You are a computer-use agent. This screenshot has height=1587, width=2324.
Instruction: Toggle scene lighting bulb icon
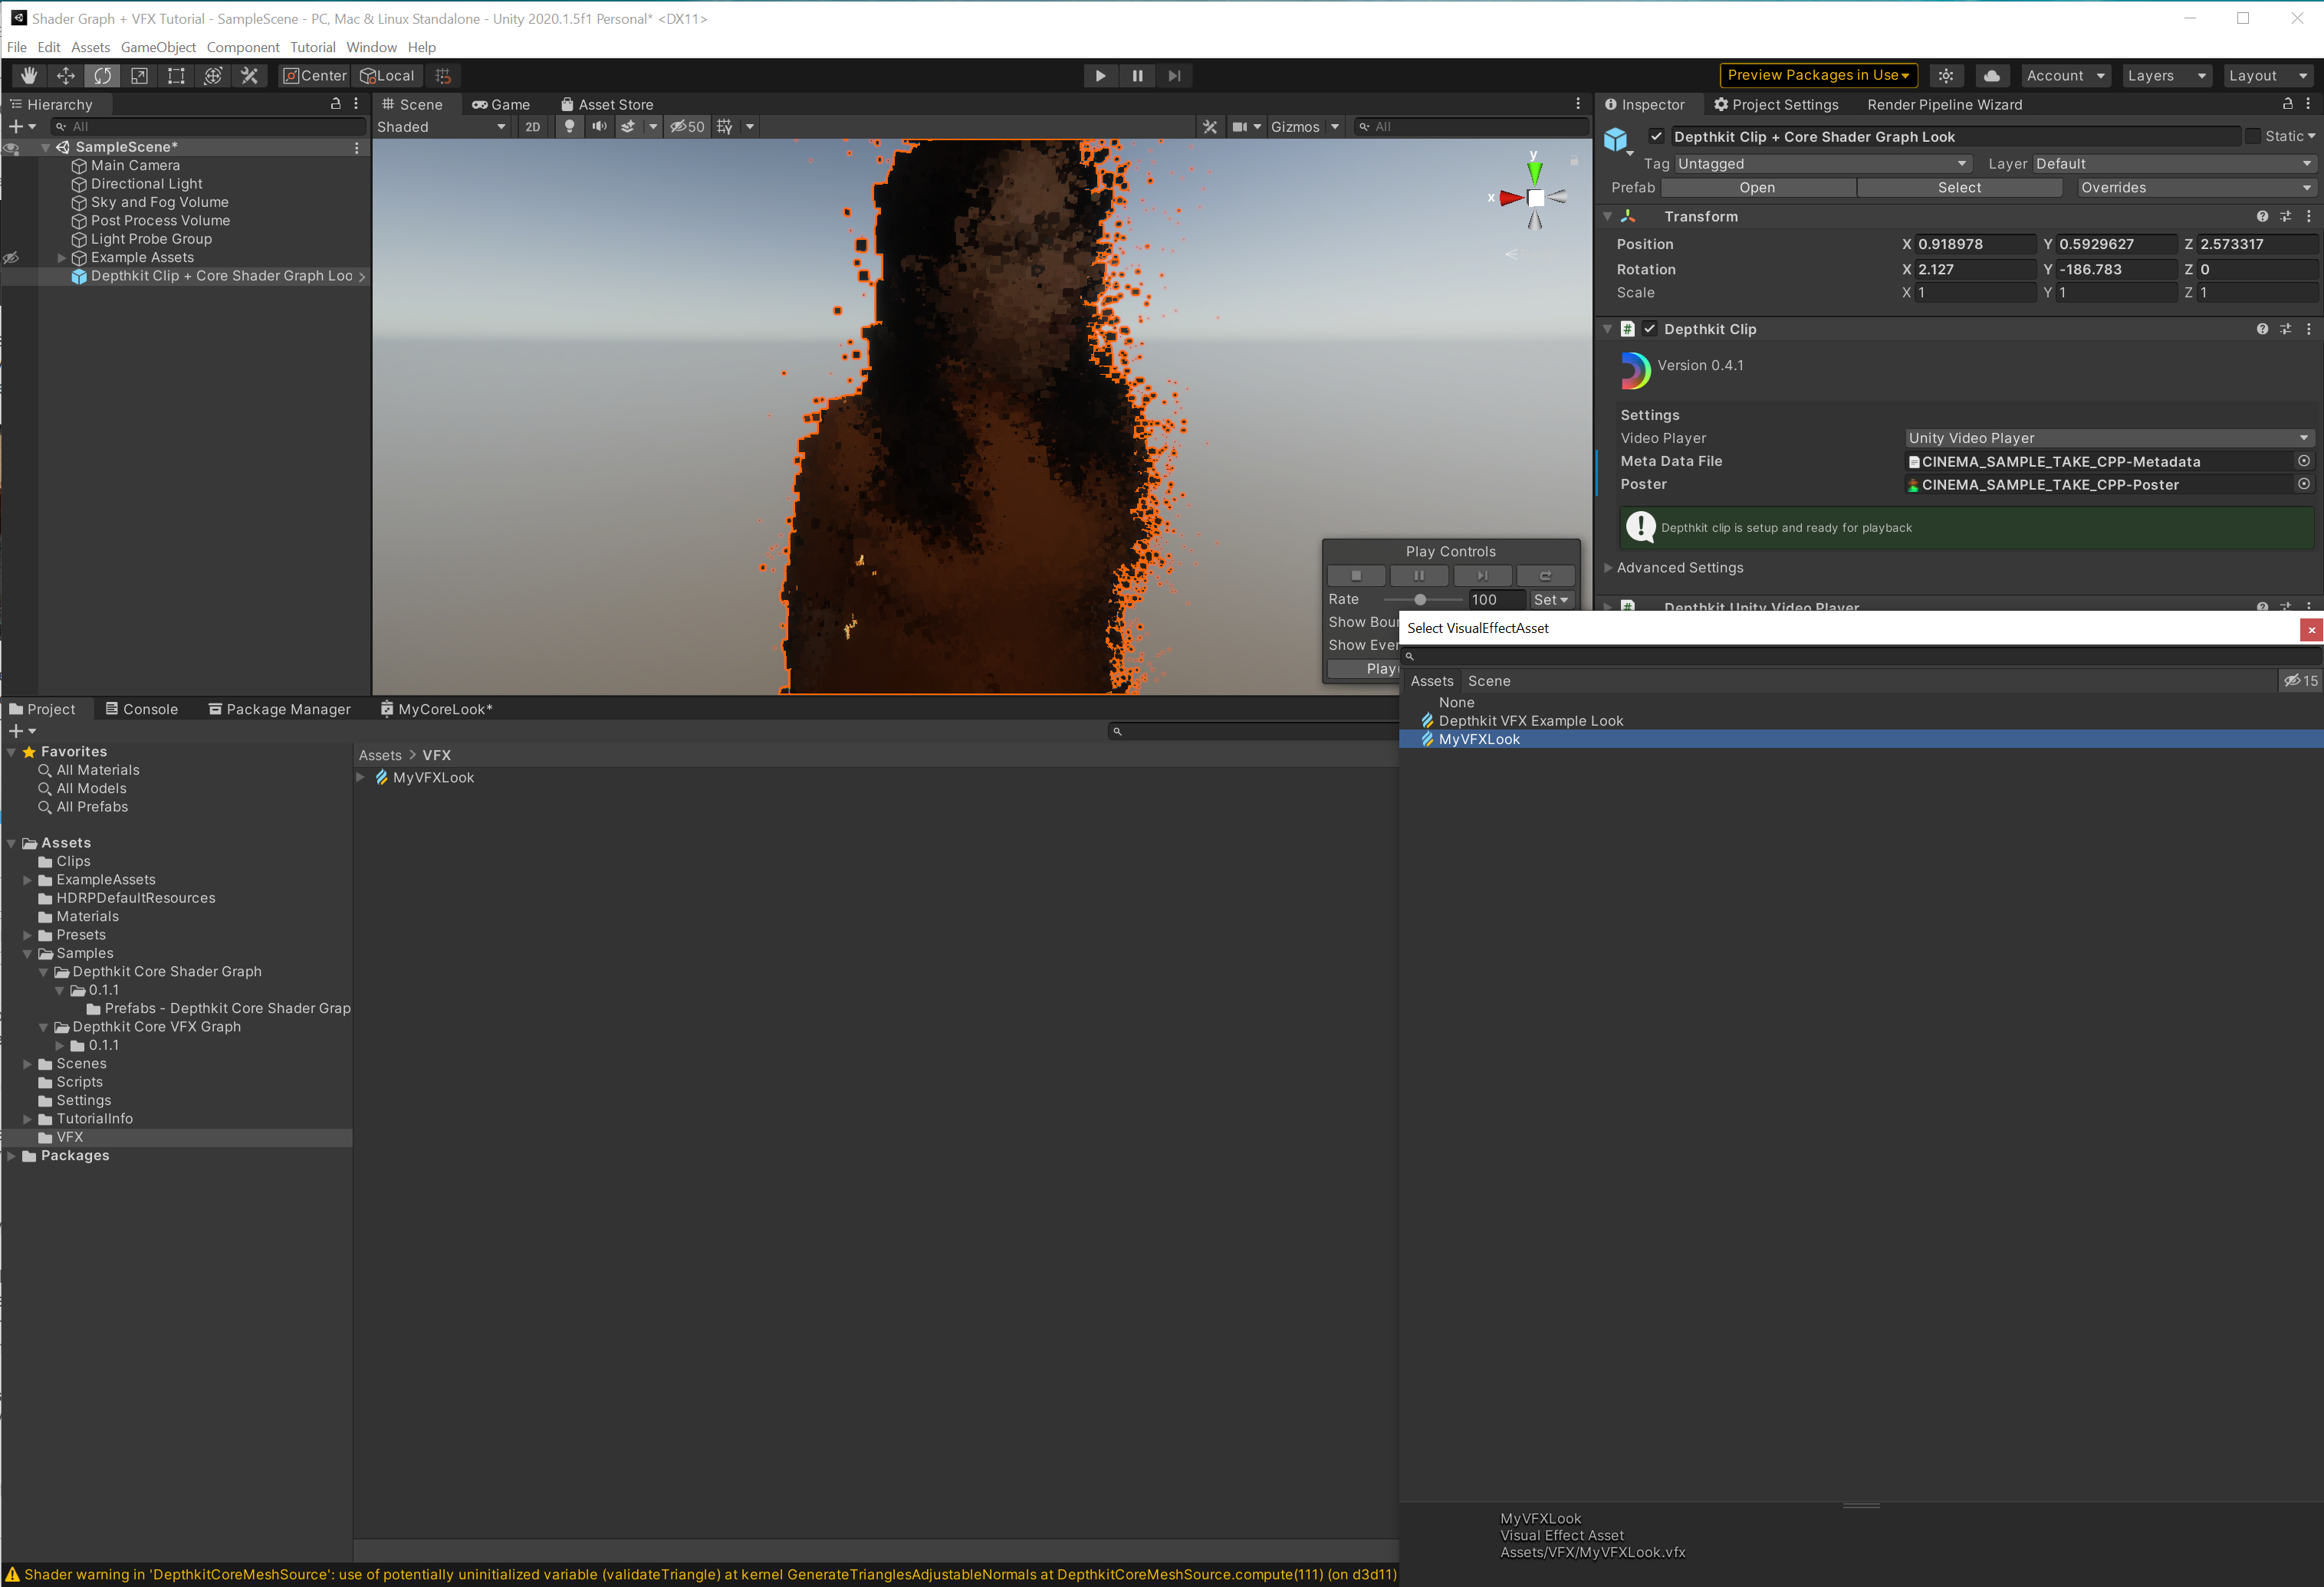pos(569,127)
